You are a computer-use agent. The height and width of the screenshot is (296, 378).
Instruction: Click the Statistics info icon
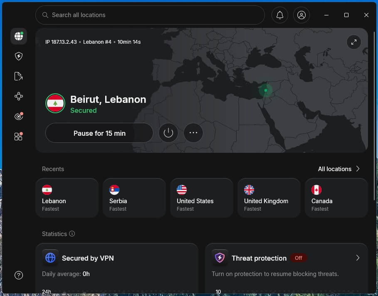pos(72,234)
